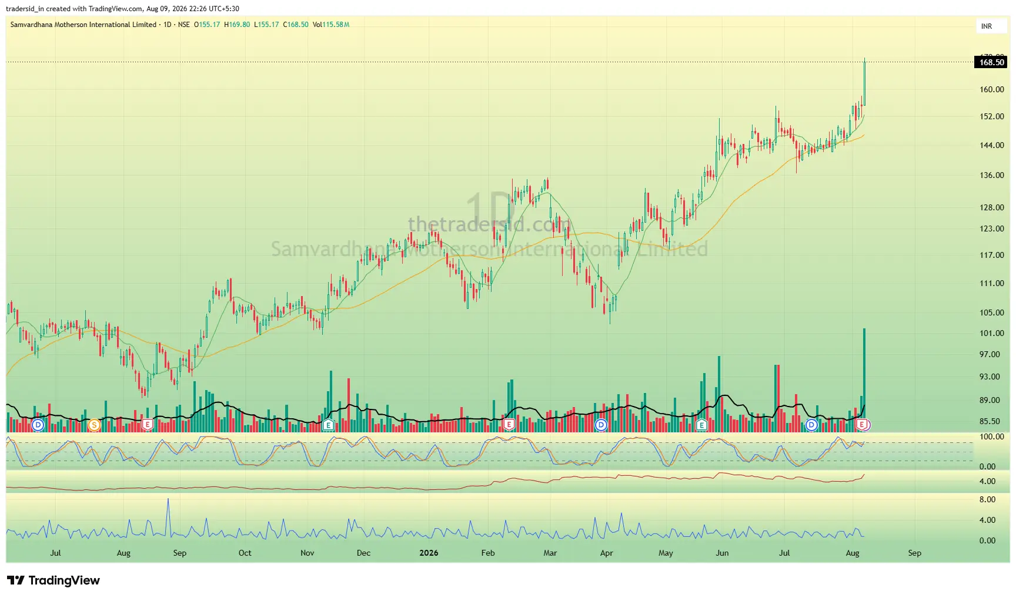Click the Dec label on the time axis
The width and height of the screenshot is (1016, 598).
363,553
